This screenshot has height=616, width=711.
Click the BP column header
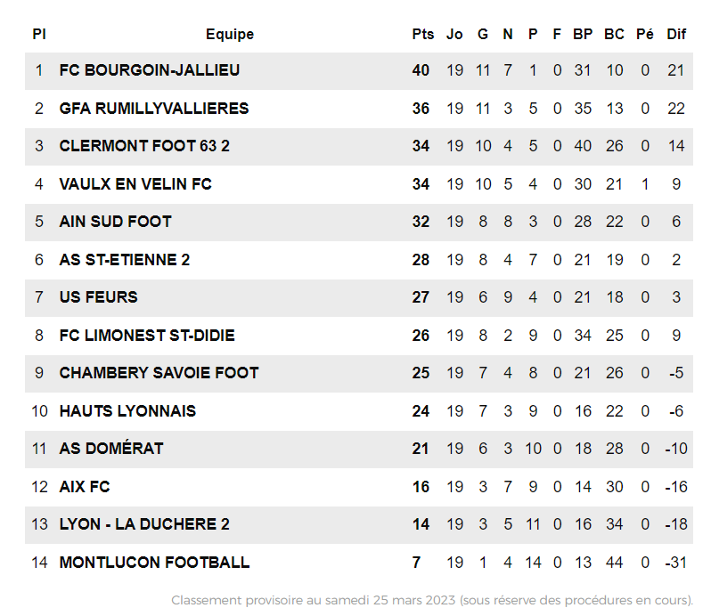tap(583, 35)
